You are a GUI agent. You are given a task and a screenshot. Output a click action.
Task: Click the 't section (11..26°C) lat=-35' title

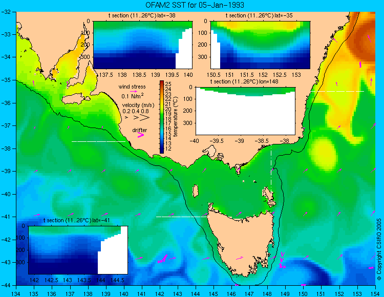(259, 16)
